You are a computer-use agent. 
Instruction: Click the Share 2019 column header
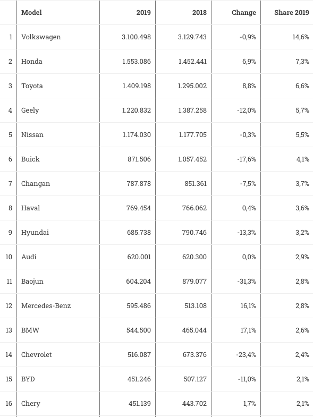(292, 13)
